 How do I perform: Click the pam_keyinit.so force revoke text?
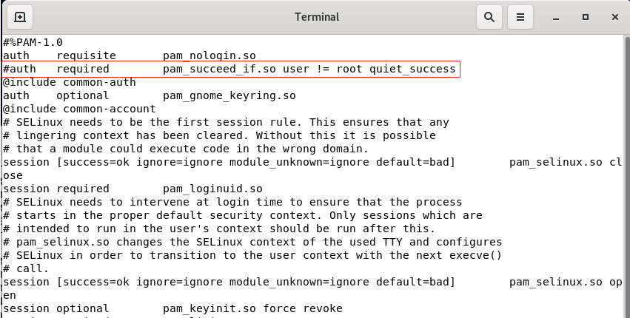pyautogui.click(x=252, y=308)
